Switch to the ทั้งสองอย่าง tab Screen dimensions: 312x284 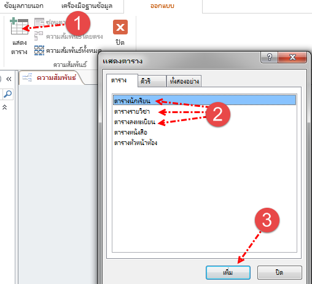tap(184, 81)
